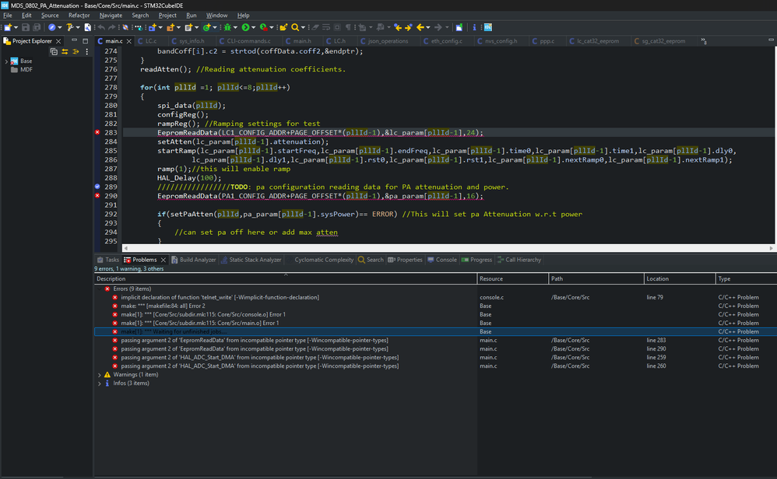The height and width of the screenshot is (479, 777).
Task: Click the error marker on line 290
Action: click(97, 195)
